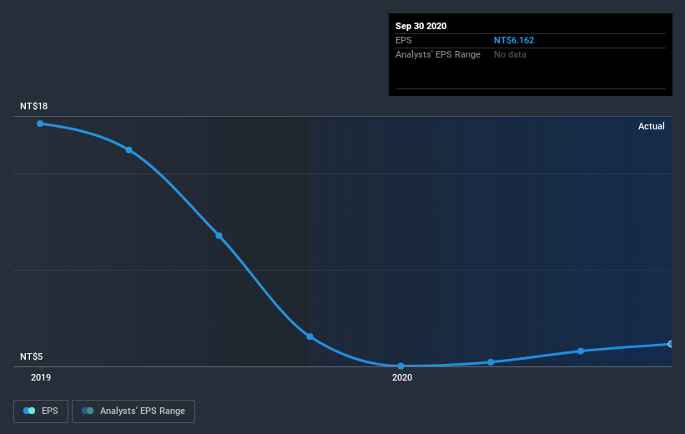Click the 2020 x-axis label

(402, 377)
